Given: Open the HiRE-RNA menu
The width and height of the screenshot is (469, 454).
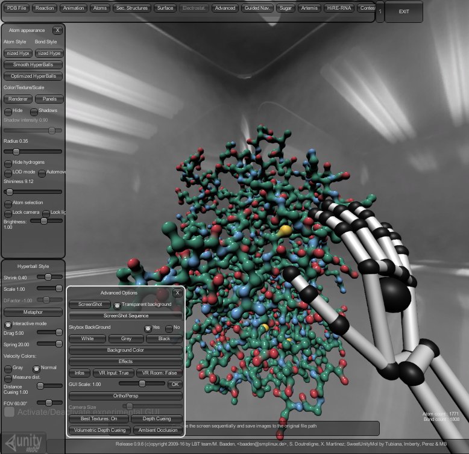Looking at the screenshot, I should [339, 8].
